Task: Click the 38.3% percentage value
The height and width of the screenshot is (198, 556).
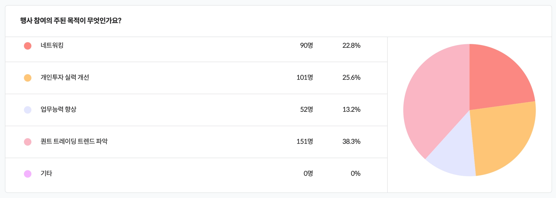Action: click(351, 141)
